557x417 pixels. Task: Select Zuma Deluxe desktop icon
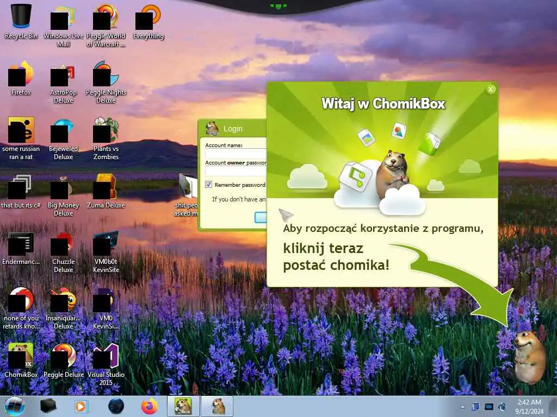point(106,192)
